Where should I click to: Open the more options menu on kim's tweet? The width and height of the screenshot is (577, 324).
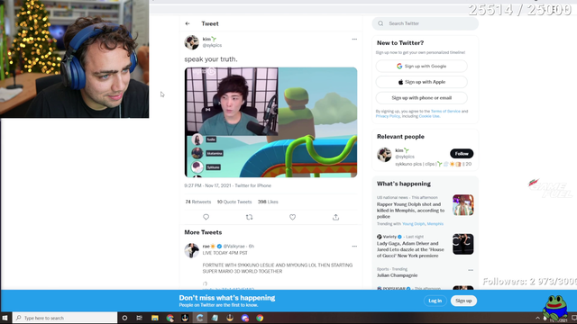tap(354, 39)
